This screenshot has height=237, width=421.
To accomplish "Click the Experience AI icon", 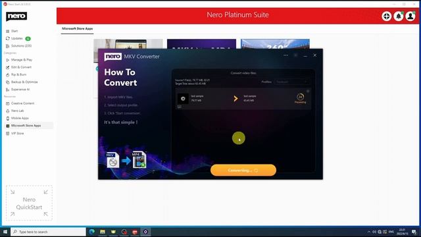I will point(7,90).
